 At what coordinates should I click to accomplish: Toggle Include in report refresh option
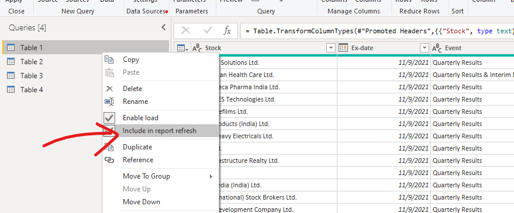[x=160, y=131]
